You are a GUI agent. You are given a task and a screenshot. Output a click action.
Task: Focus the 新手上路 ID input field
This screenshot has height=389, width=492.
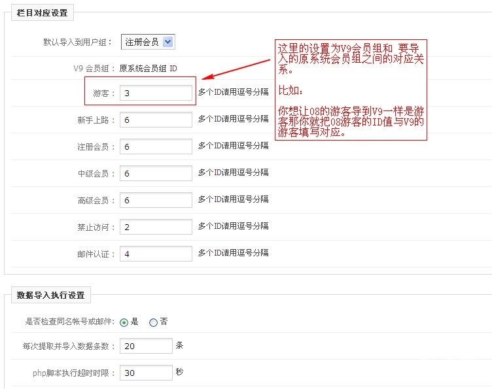[156, 120]
